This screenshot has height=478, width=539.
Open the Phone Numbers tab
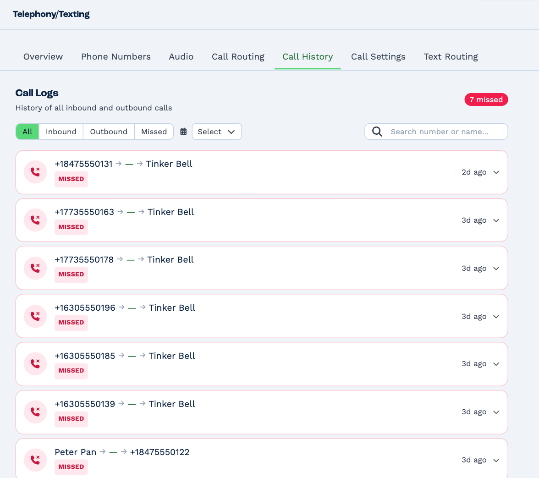point(116,57)
